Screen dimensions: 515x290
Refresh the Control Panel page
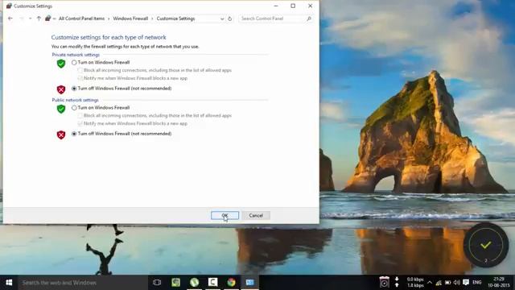pos(229,19)
